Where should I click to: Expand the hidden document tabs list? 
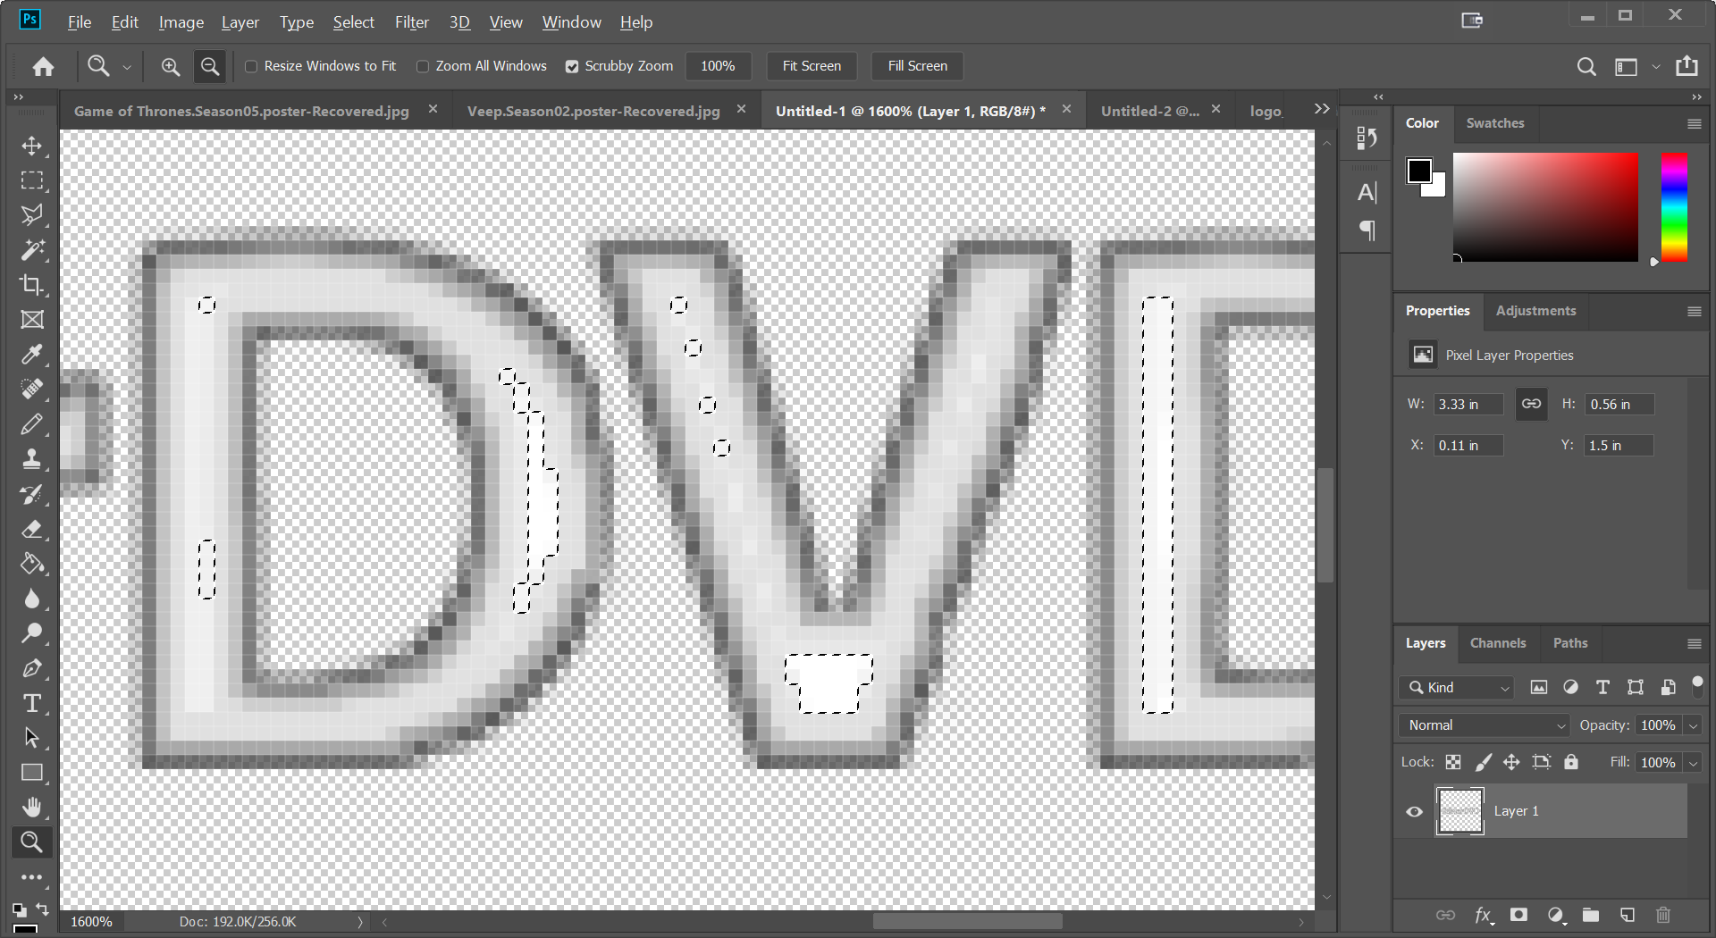(1322, 109)
